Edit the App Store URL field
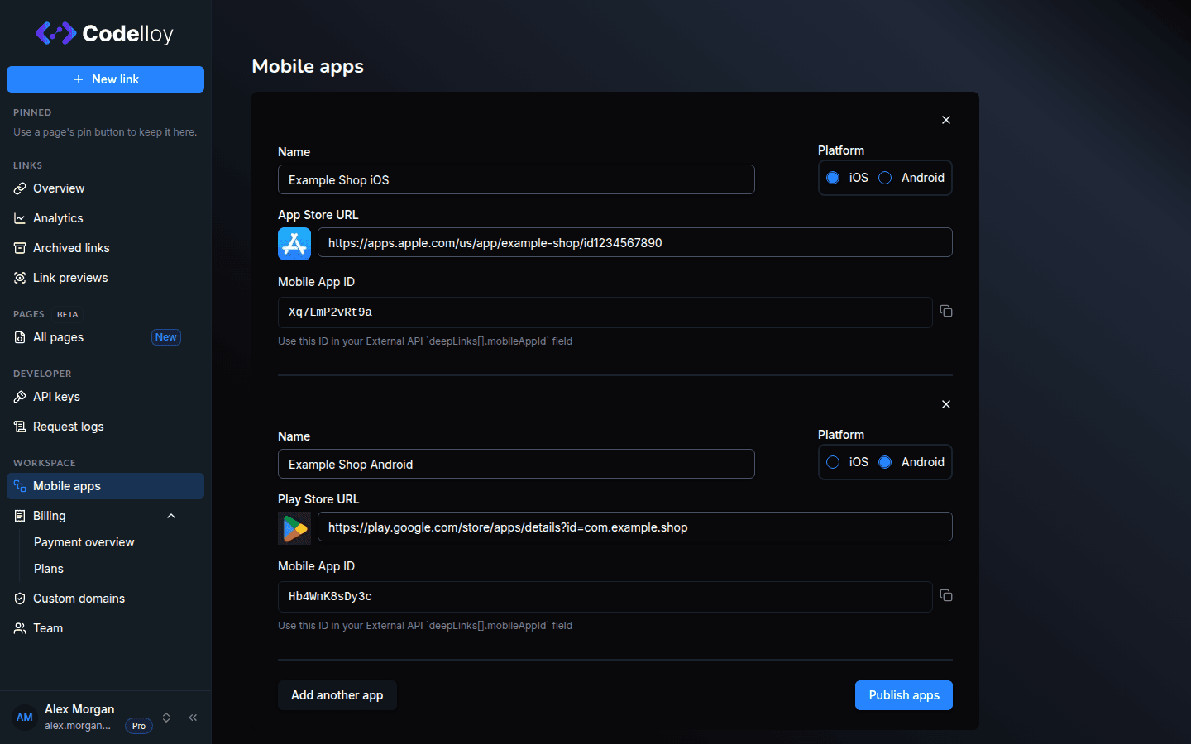 pyautogui.click(x=635, y=242)
